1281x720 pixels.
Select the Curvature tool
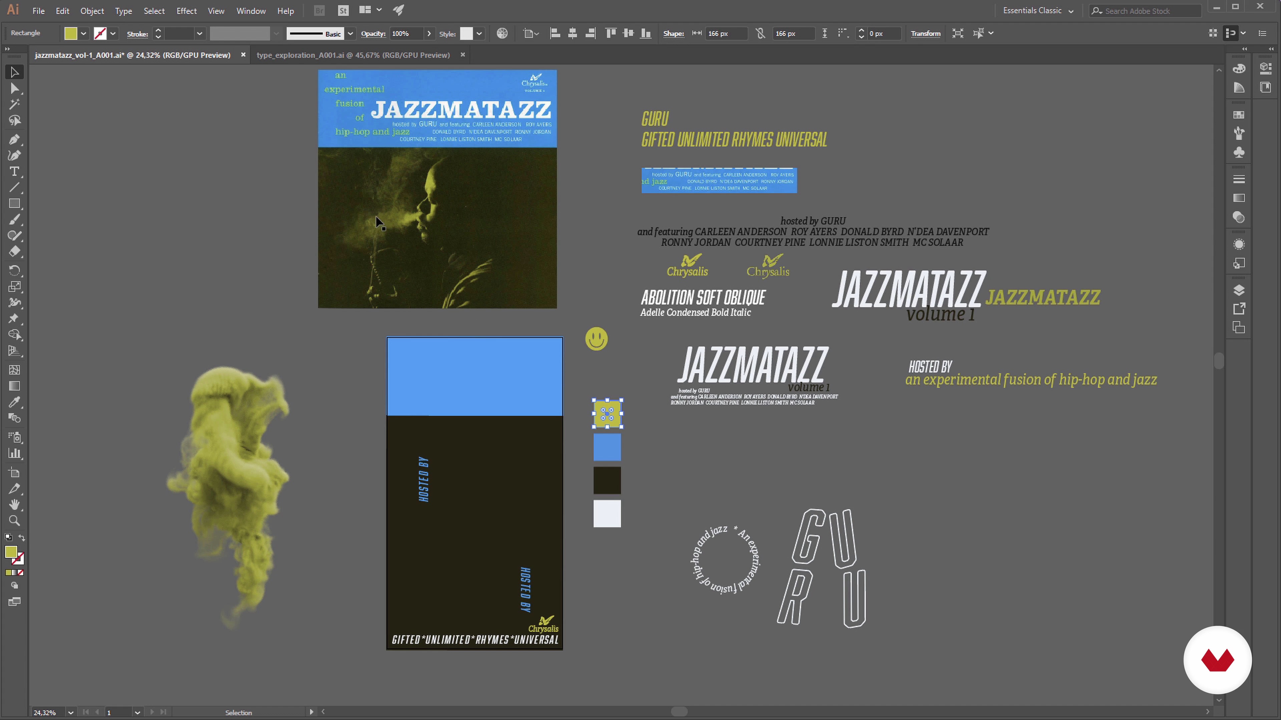[x=14, y=156]
